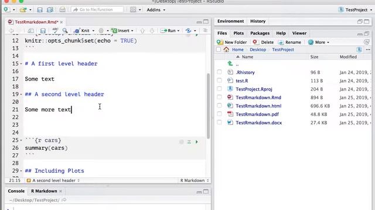The height and width of the screenshot is (210, 375).
Task: Toggle document outline icon
Action: [x=205, y=30]
